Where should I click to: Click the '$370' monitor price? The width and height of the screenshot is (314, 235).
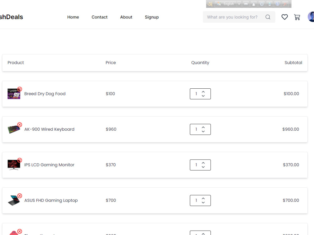coord(111,165)
